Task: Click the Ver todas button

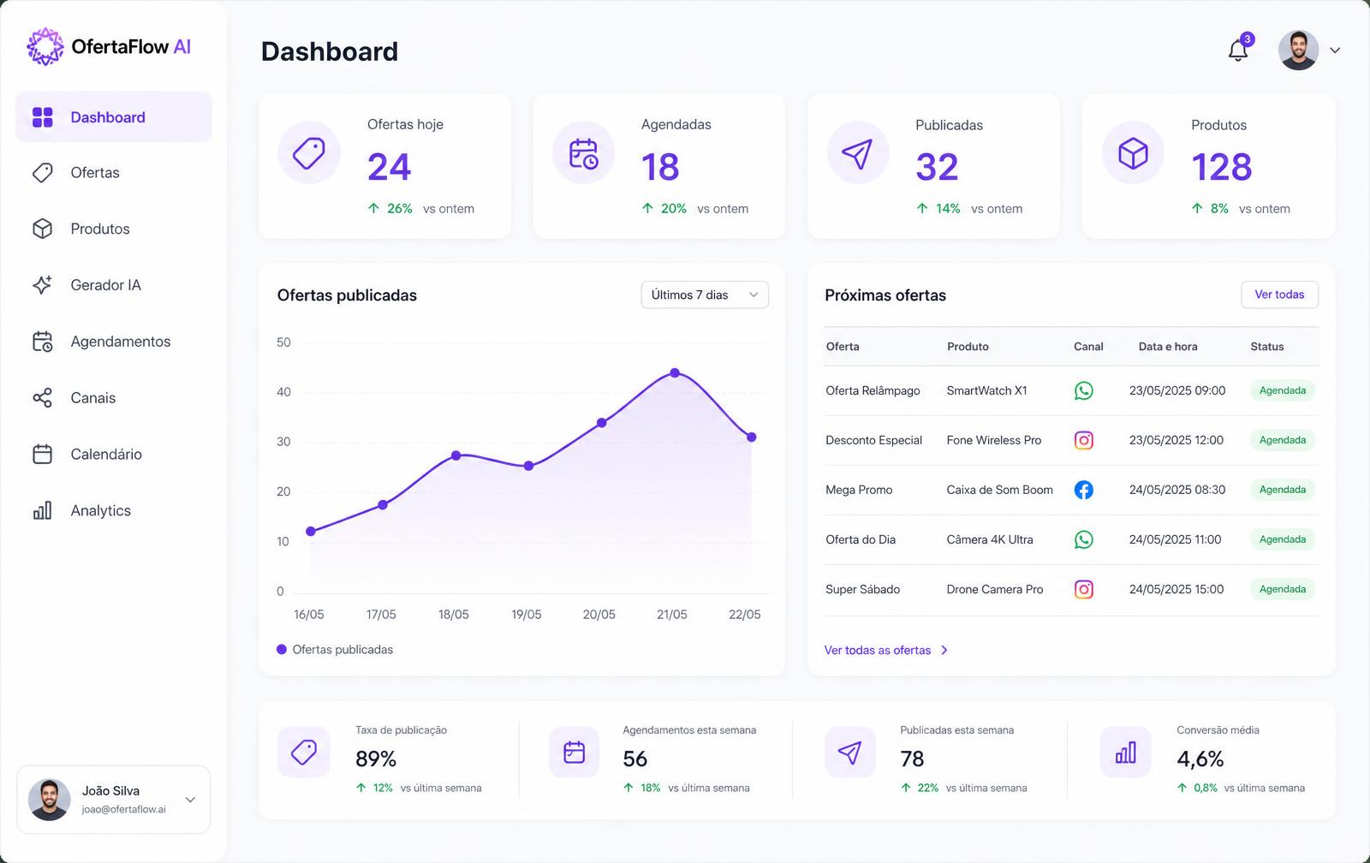Action: pyautogui.click(x=1279, y=295)
